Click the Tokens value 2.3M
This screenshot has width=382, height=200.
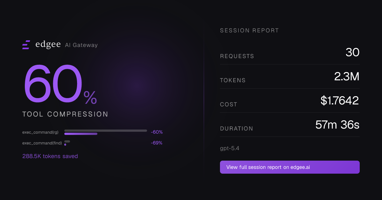pos(347,77)
